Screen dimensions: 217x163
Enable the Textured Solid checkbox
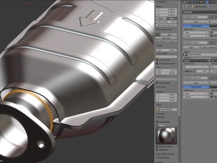pyautogui.click(x=157, y=122)
